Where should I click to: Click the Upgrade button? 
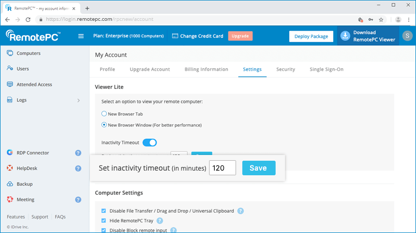click(240, 36)
